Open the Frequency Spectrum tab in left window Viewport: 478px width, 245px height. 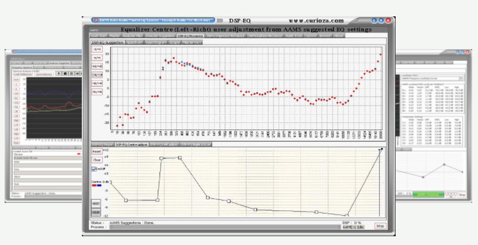(x=22, y=67)
